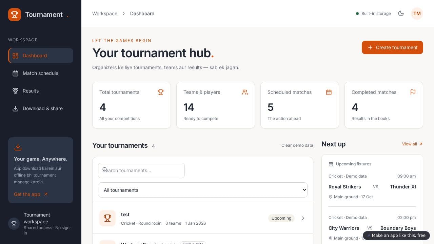The image size is (434, 244).
Task: Click the test tournament name
Action: (125, 215)
